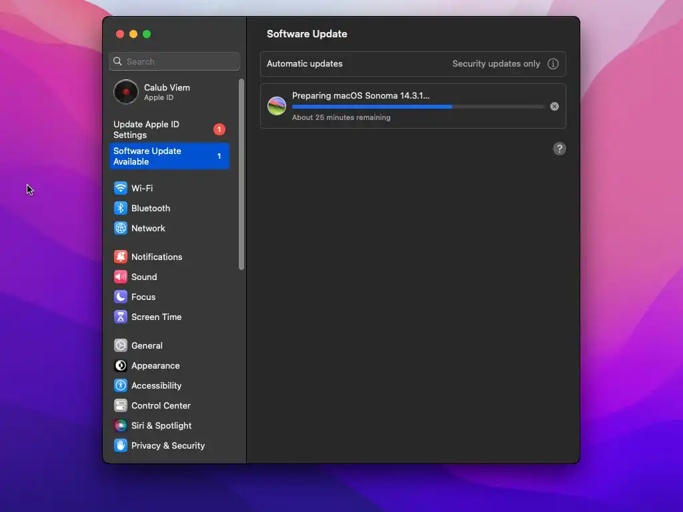Image resolution: width=683 pixels, height=512 pixels.
Task: Open Privacy & Security hand icon
Action: (121, 446)
